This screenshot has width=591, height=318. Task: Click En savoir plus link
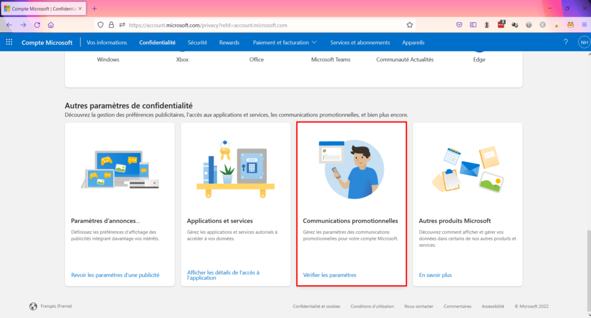[x=435, y=275]
